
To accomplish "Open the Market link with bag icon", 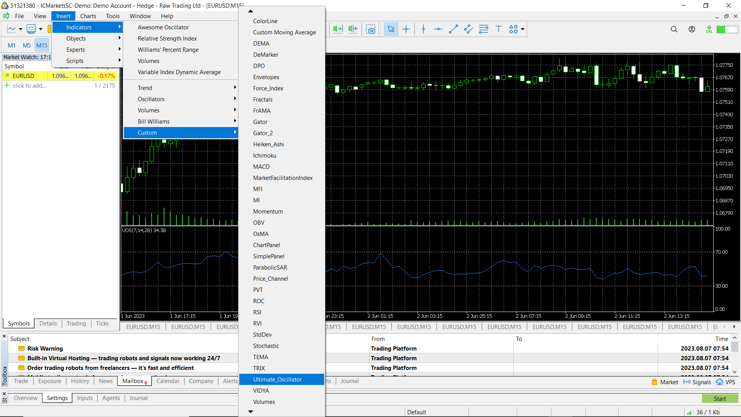I will (665, 382).
